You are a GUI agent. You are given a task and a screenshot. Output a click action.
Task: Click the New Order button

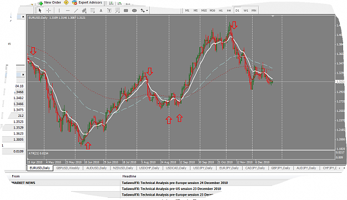pos(49,3)
